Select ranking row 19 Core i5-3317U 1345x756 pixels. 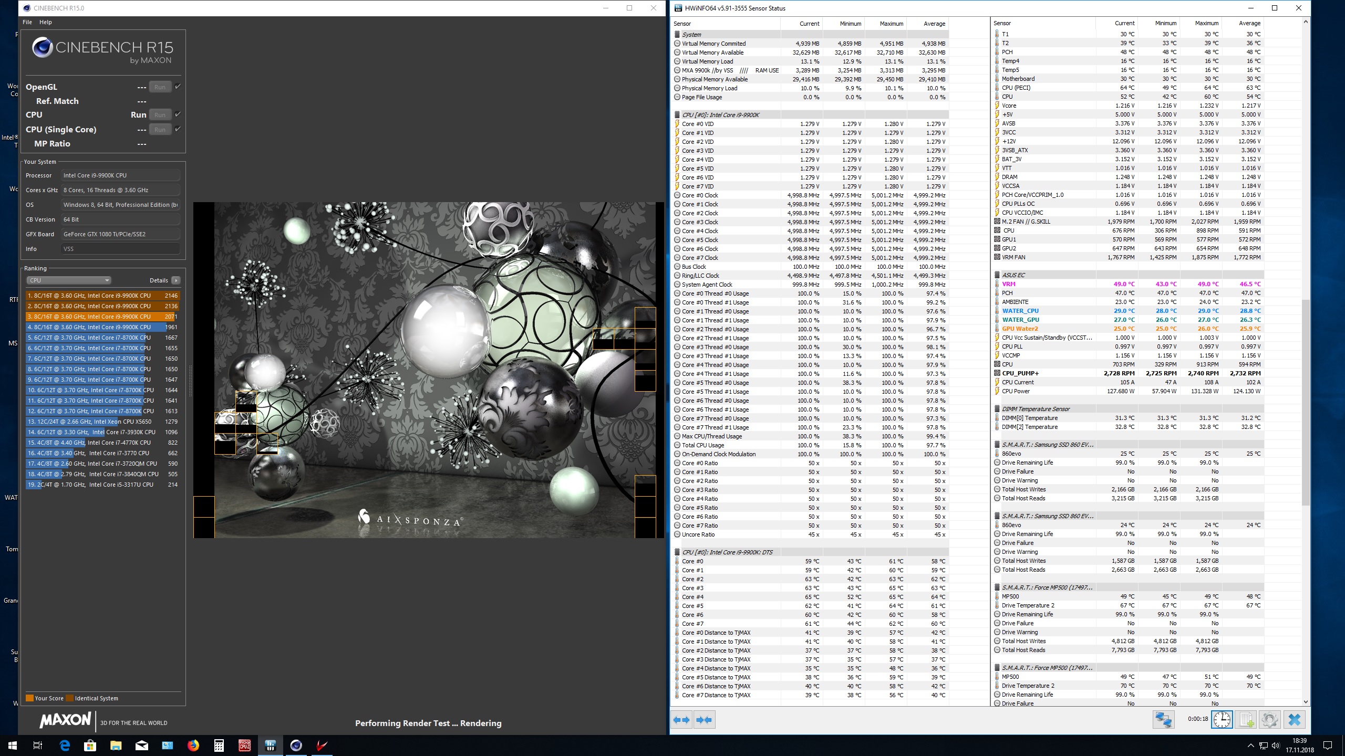coord(102,485)
